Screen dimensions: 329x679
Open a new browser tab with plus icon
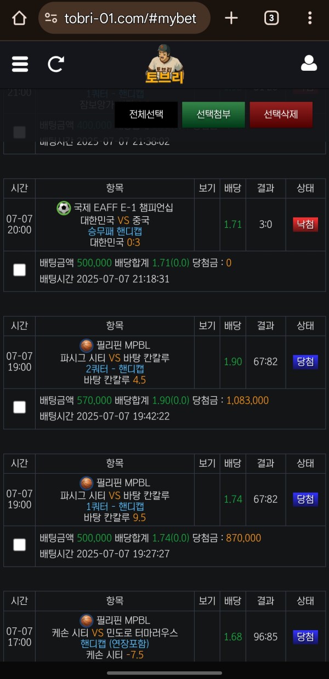tap(231, 18)
